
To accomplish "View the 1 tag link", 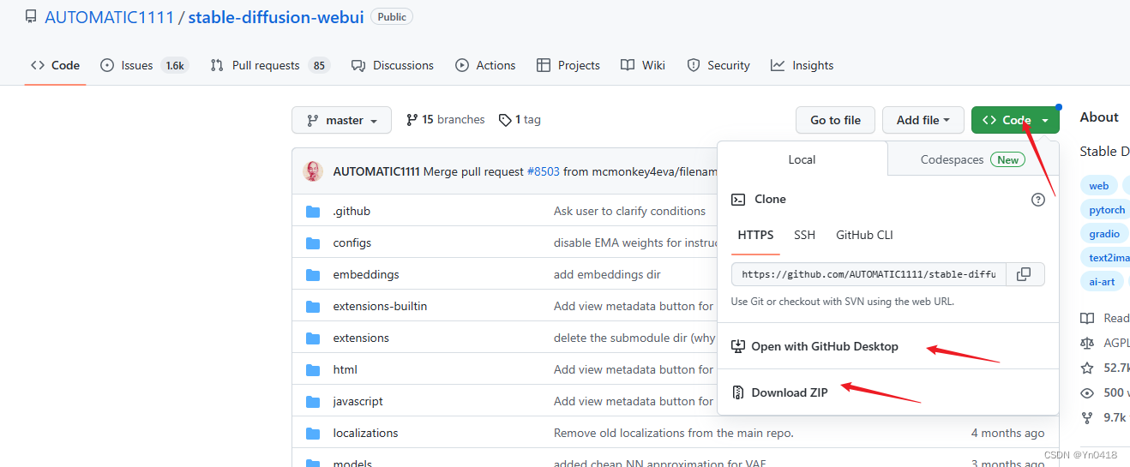I will point(520,120).
